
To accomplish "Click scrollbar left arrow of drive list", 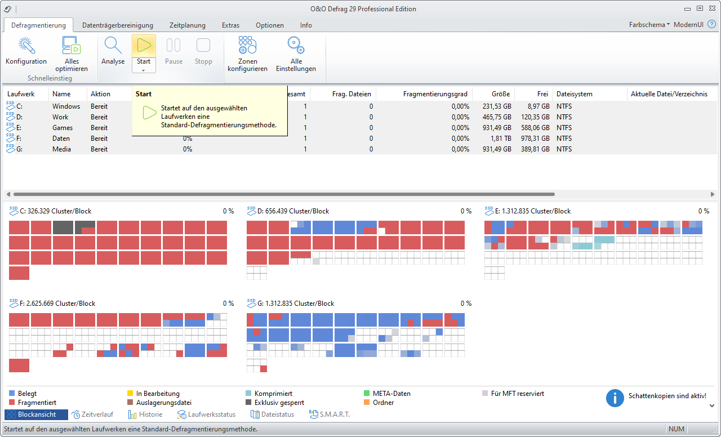I will tap(8, 194).
